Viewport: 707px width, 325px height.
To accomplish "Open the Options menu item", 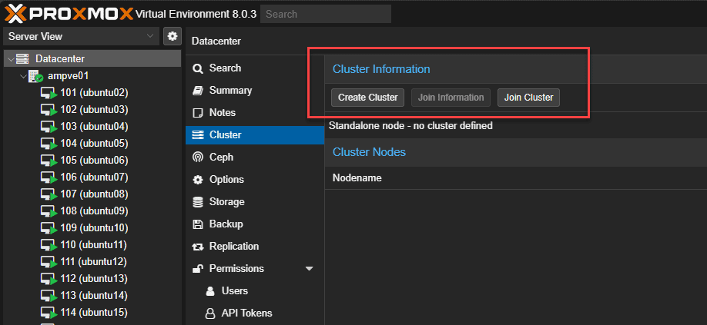I will (255, 179).
